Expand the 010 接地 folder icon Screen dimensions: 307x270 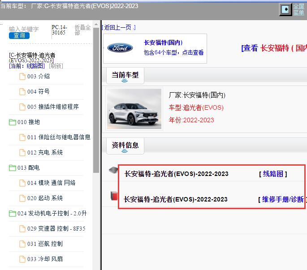(13, 122)
